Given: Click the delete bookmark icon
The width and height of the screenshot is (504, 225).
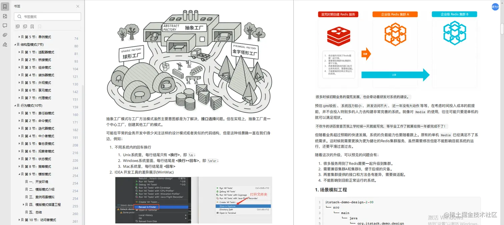Looking at the screenshot, I should [x=39, y=26].
